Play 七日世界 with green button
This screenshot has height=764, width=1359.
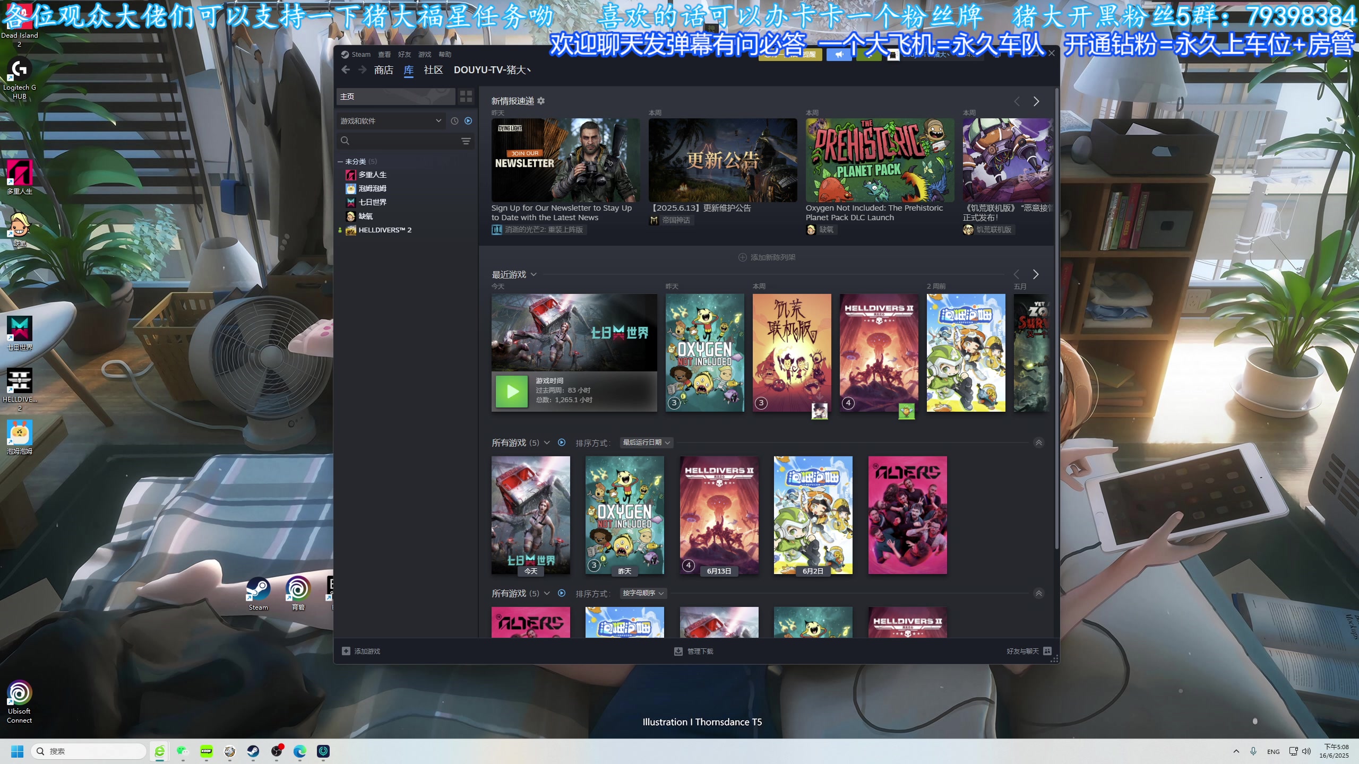[x=512, y=392]
